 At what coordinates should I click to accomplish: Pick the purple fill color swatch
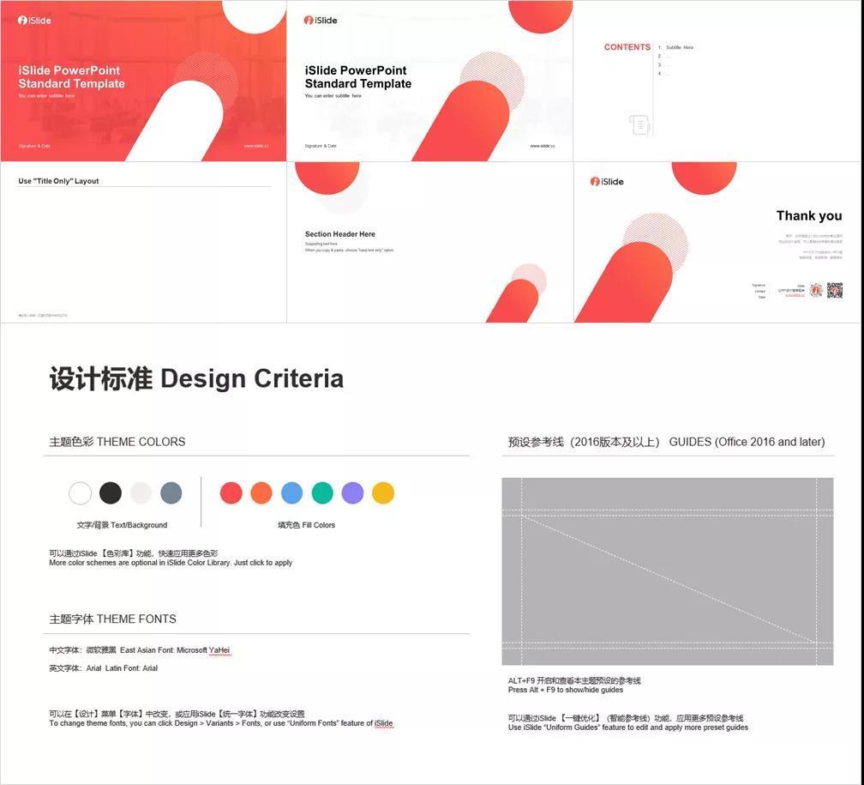point(352,492)
